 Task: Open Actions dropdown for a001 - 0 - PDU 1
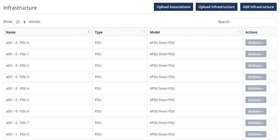pos(256,54)
